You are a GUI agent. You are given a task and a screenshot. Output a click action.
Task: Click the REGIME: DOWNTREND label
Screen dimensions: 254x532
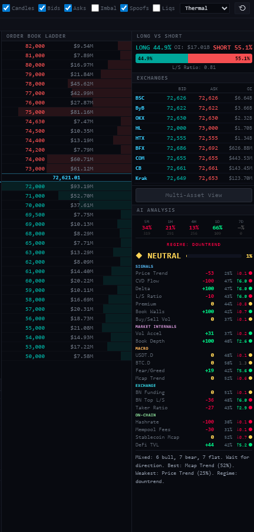194,245
